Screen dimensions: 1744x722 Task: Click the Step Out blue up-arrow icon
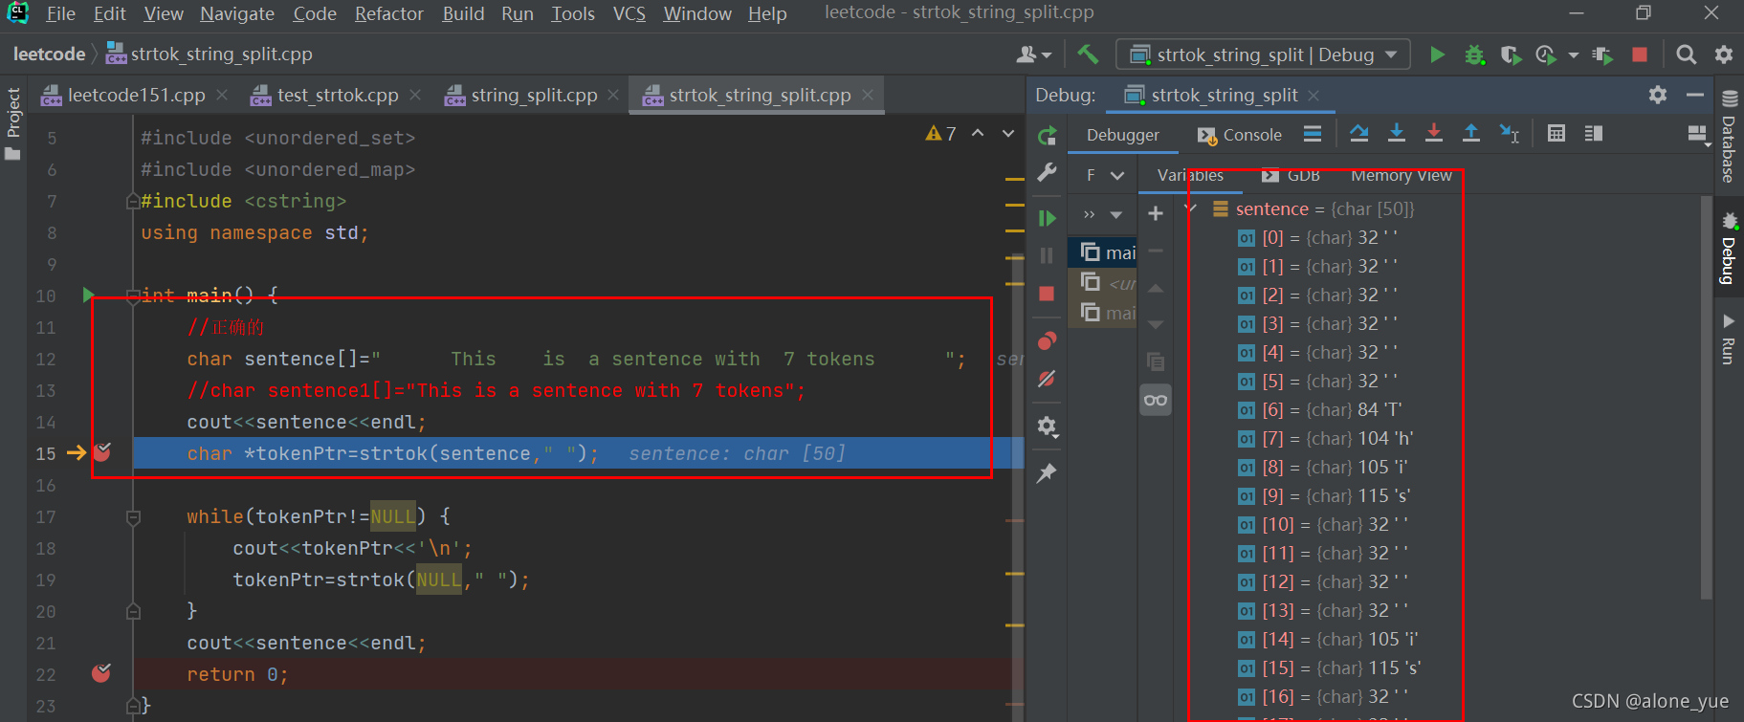pyautogui.click(x=1471, y=134)
